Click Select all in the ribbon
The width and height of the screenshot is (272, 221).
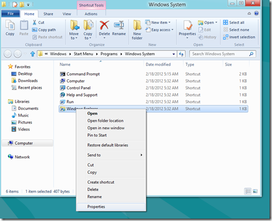coord(234,22)
